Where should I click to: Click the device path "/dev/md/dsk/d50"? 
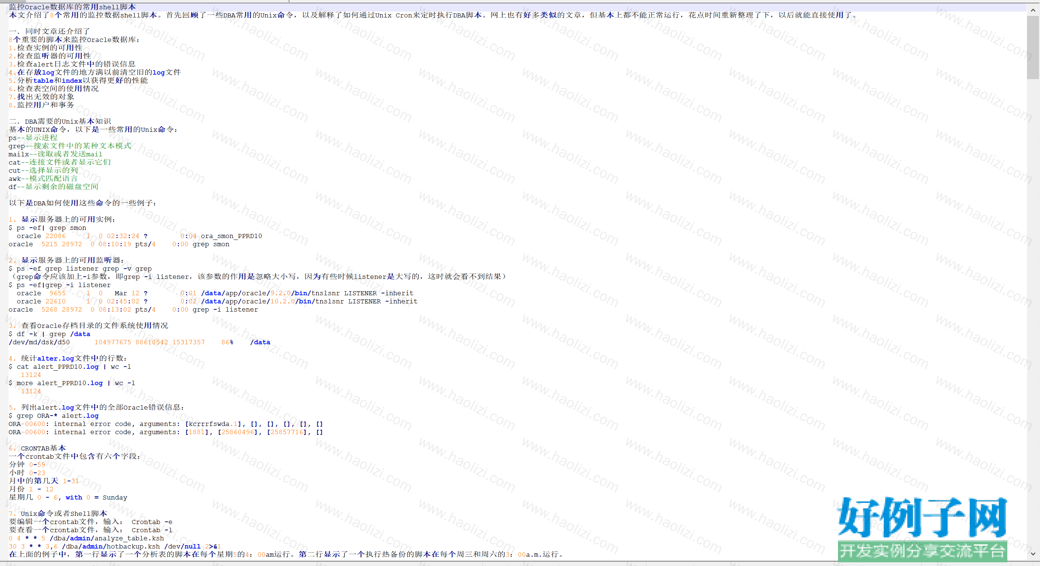[39, 342]
